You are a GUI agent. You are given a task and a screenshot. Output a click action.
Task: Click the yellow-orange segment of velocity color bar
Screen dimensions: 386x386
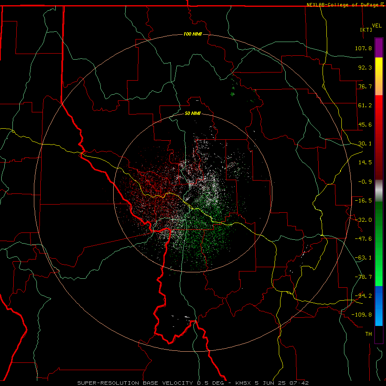tap(379, 76)
